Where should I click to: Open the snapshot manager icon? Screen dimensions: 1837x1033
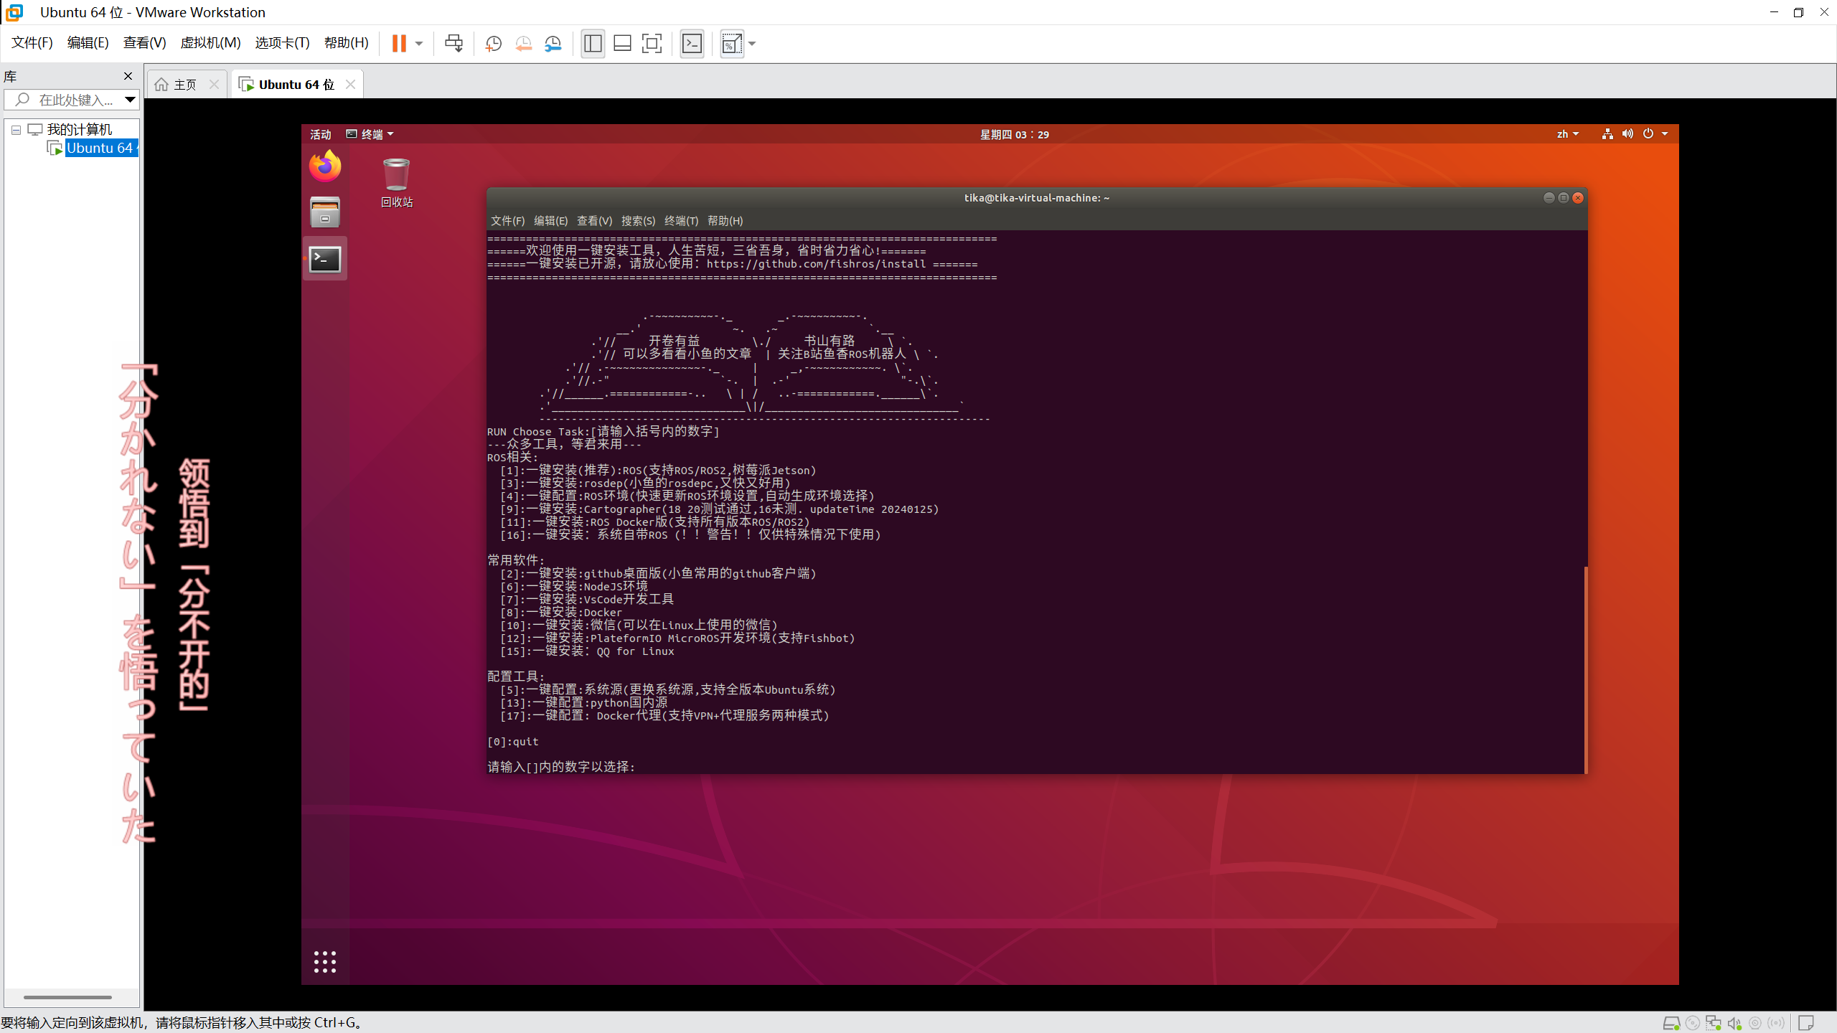553,44
